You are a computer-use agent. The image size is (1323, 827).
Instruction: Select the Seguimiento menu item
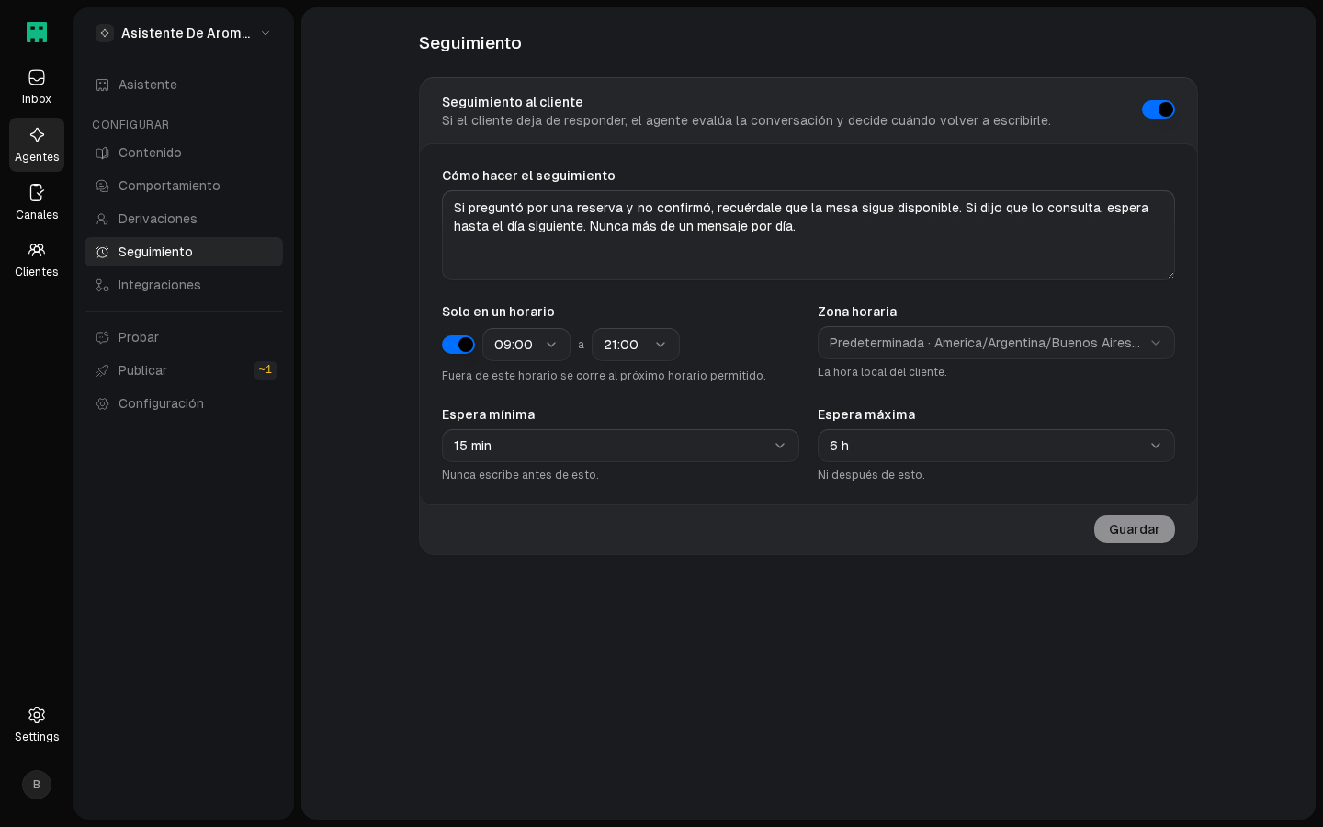point(184,252)
